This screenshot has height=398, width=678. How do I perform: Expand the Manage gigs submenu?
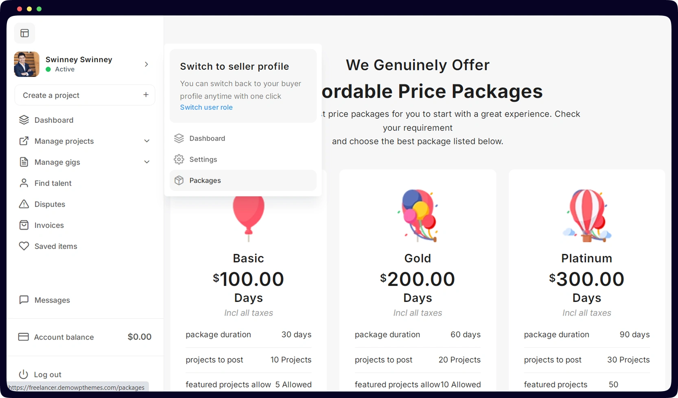[x=147, y=162]
